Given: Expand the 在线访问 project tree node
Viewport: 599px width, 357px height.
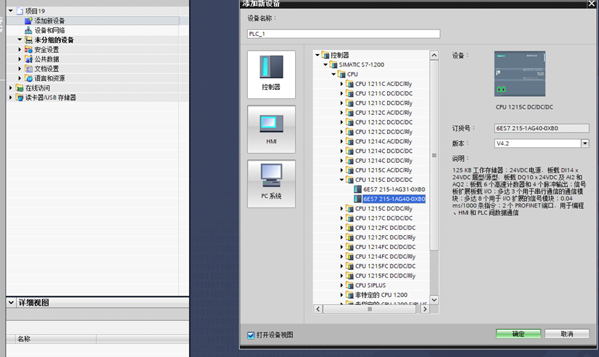Looking at the screenshot, I should tap(10, 88).
